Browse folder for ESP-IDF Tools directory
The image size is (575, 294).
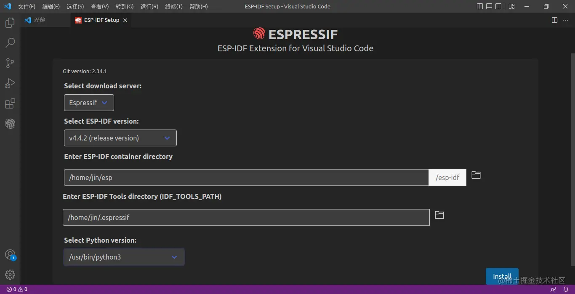(x=439, y=215)
